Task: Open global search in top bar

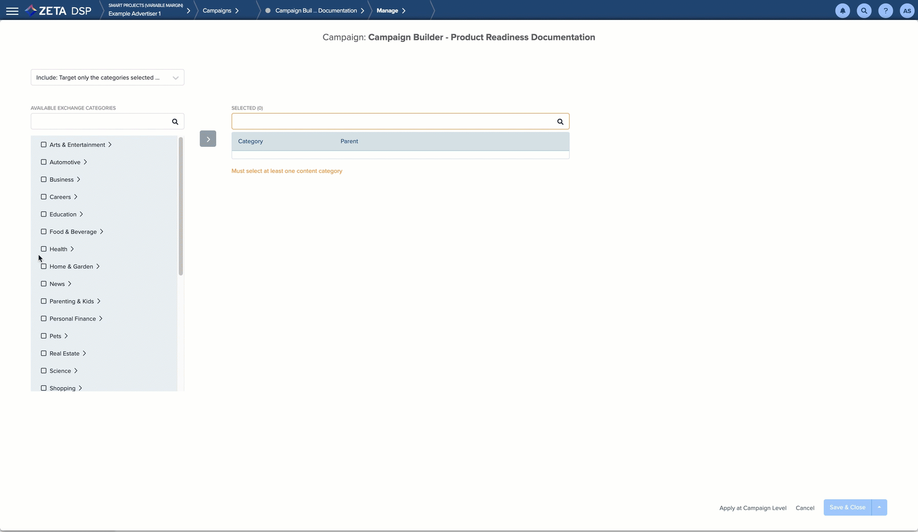Action: (x=864, y=11)
